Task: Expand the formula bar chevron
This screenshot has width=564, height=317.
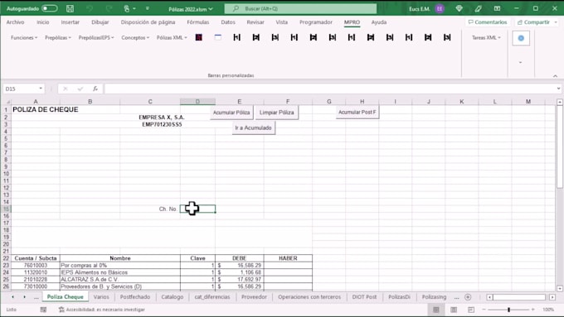Action: point(558,89)
